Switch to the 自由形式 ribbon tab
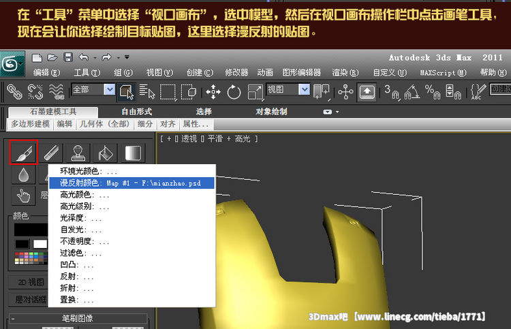 (136, 112)
